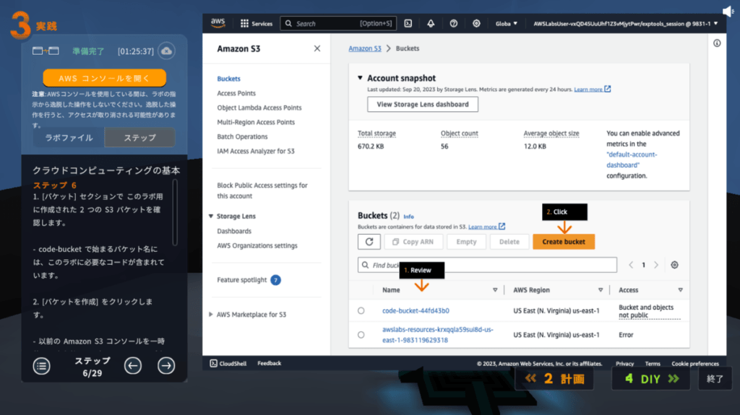
Task: Switch to the ラボファイル tab
Action: (69, 138)
